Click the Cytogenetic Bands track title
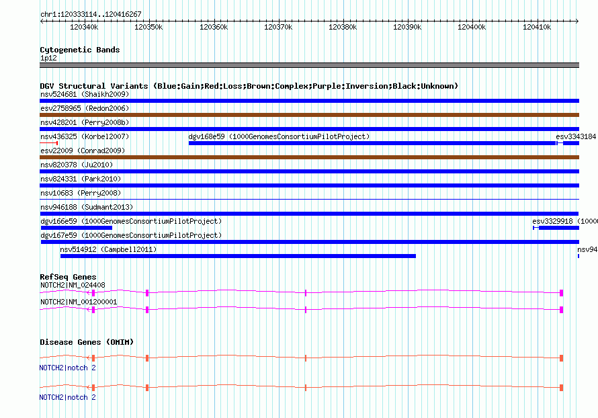 click(79, 50)
